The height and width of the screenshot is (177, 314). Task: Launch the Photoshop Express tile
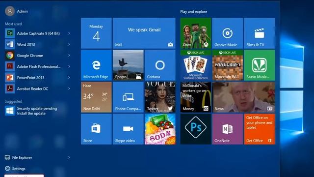coord(195,129)
